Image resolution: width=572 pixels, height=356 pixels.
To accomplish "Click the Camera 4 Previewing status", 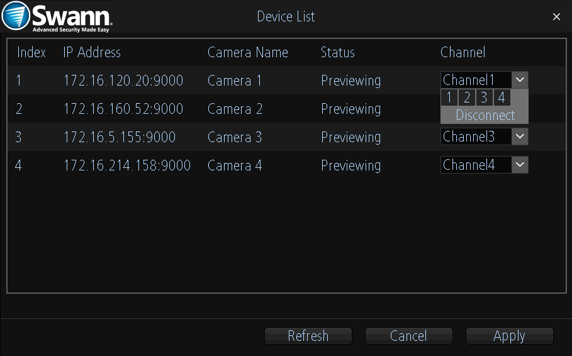I will coord(350,165).
